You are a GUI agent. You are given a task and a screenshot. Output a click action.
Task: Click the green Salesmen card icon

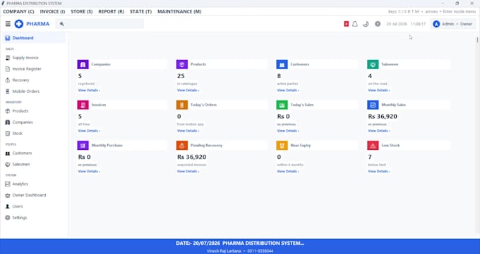tap(373, 65)
